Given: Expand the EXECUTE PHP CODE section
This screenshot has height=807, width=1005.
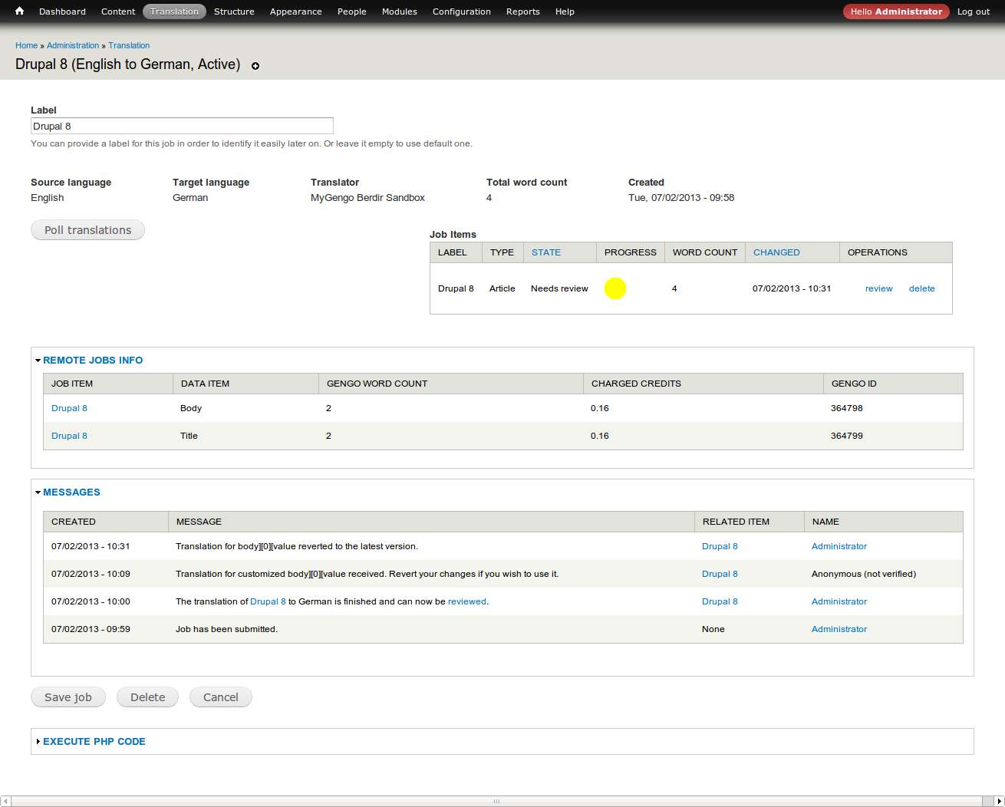Looking at the screenshot, I should [x=94, y=741].
